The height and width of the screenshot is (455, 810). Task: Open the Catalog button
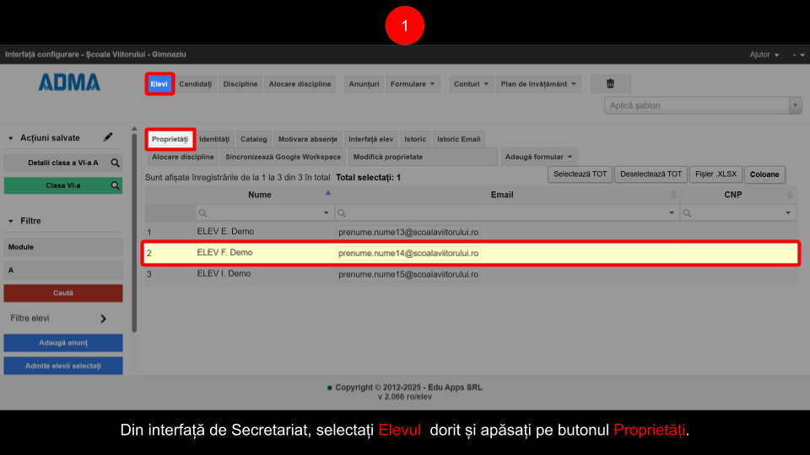254,139
